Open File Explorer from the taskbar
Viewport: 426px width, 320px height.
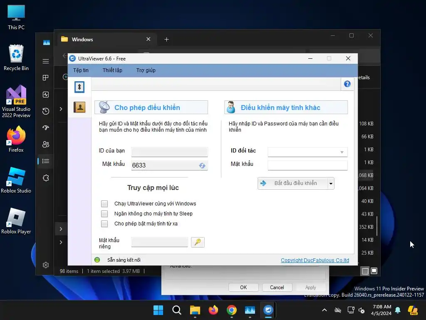point(195,310)
